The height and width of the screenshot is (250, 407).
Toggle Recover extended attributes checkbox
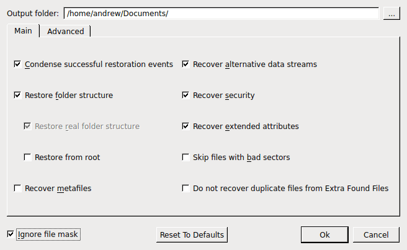pyautogui.click(x=186, y=126)
